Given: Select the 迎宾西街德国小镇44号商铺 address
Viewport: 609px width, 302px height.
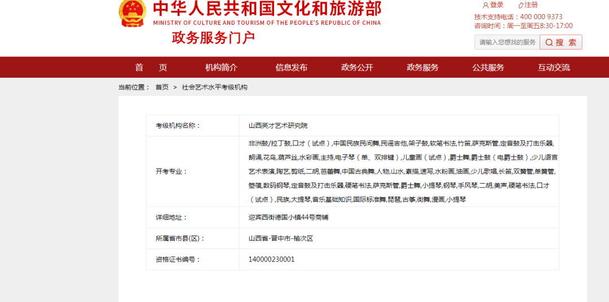Looking at the screenshot, I should (288, 217).
